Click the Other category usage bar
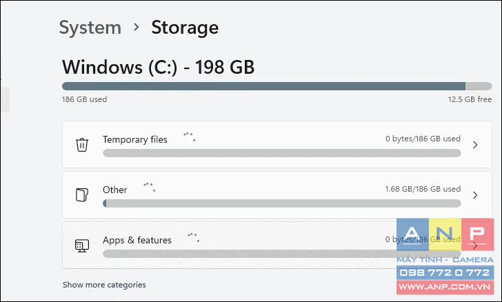 282,203
